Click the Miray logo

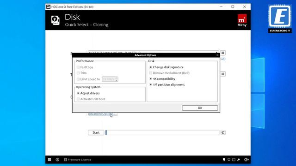coord(242,20)
